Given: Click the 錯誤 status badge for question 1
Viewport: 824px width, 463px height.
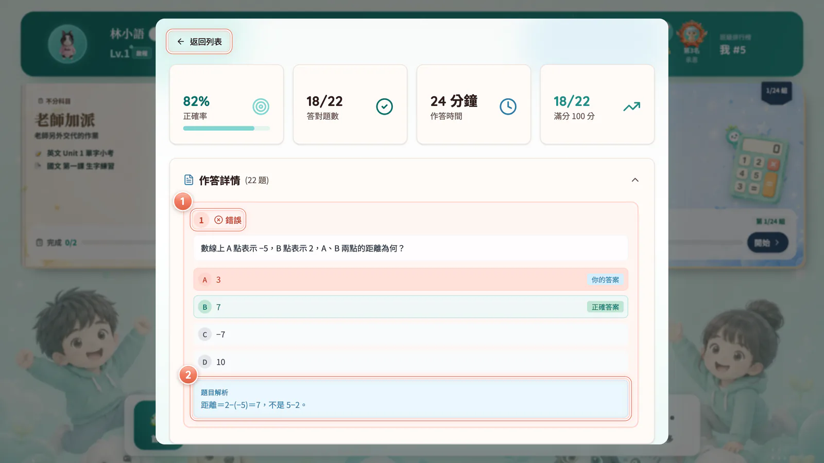Looking at the screenshot, I should [228, 220].
